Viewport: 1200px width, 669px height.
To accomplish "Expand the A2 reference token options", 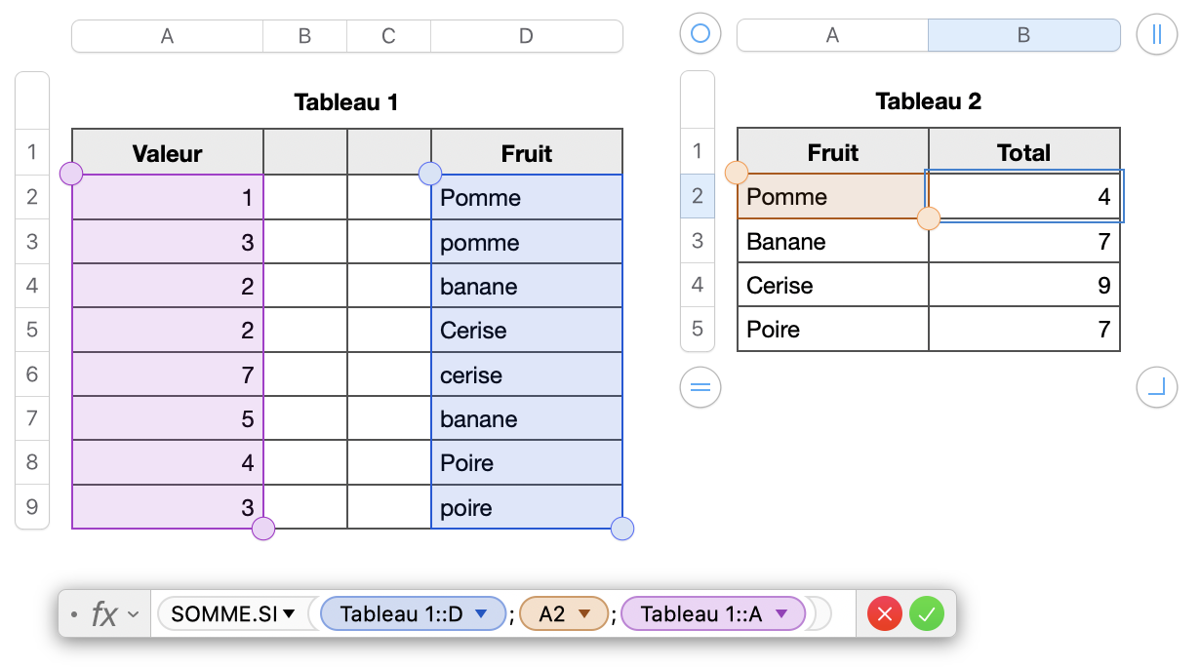I will 584,614.
